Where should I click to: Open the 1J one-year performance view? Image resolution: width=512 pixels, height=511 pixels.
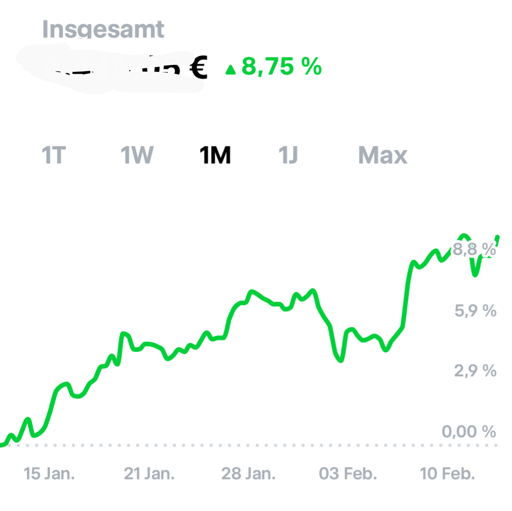(288, 155)
